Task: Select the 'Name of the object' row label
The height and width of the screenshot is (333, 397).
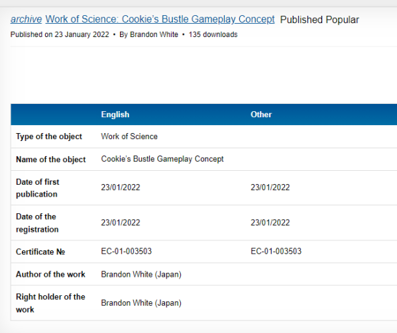Action: point(51,160)
